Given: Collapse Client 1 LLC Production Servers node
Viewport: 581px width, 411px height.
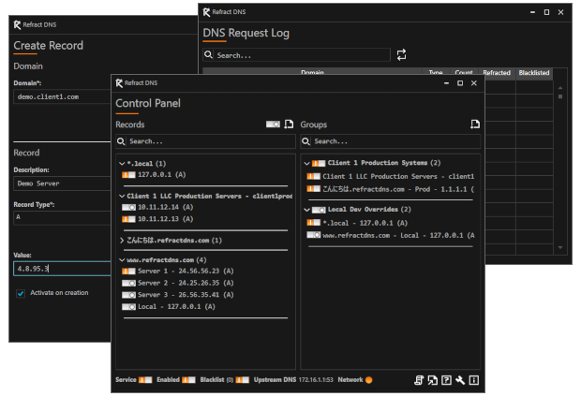Looking at the screenshot, I should click(x=122, y=196).
